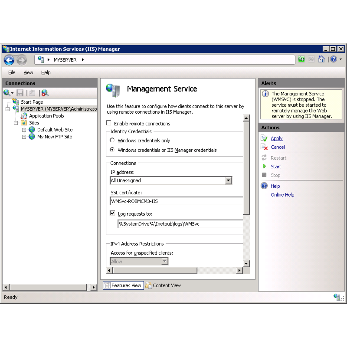Viewport: 347px width, 347px height.
Task: Select the Start Page label in the tree
Action: (32, 102)
